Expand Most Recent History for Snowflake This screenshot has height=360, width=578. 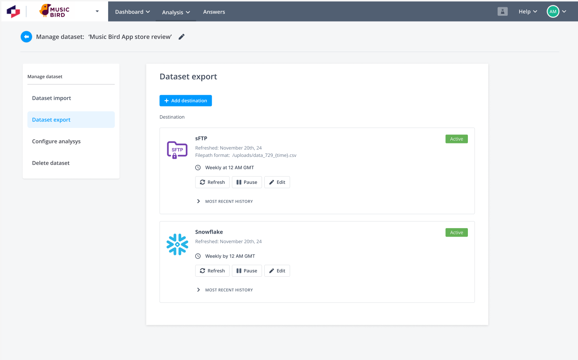(224, 290)
